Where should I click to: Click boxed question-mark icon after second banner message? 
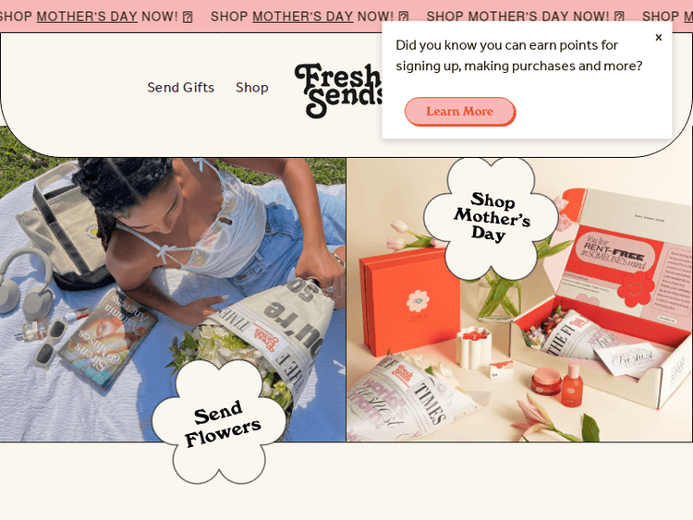(x=404, y=18)
